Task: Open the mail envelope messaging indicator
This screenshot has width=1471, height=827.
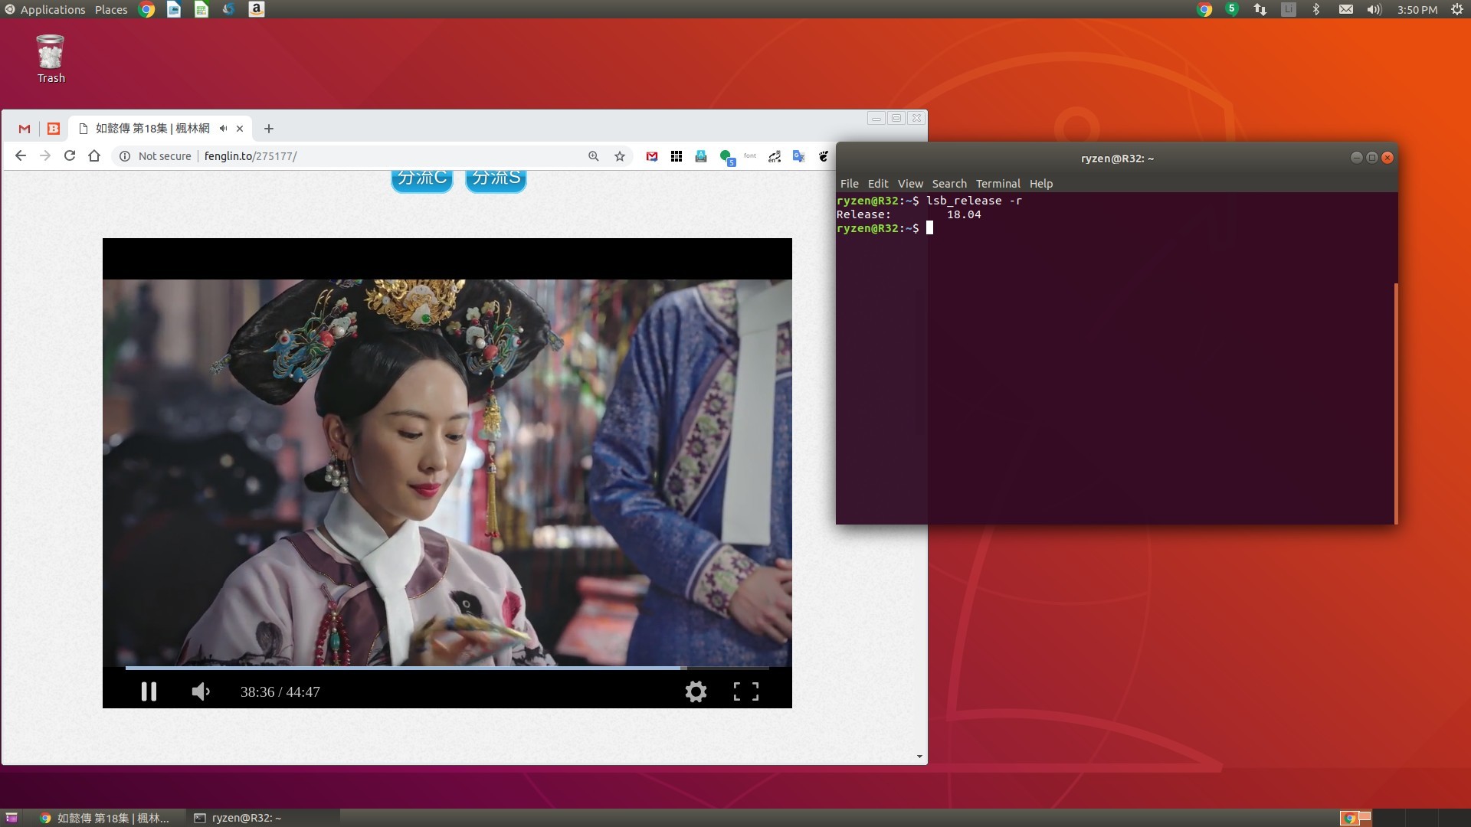Action: 1346,9
